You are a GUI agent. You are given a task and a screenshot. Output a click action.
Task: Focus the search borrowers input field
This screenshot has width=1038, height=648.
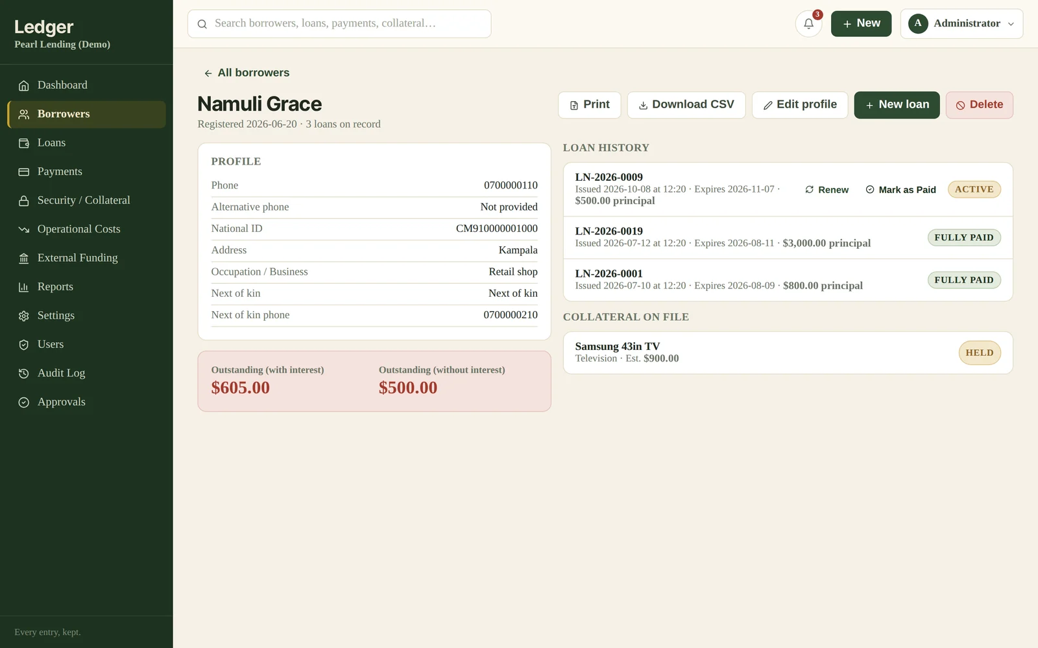click(x=339, y=24)
